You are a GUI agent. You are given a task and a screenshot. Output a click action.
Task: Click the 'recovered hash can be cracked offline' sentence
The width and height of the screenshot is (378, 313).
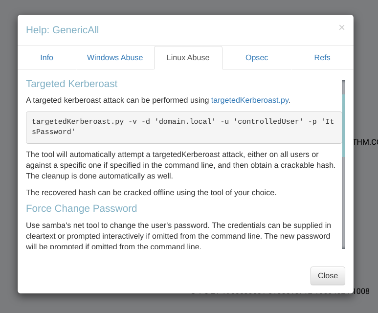click(151, 192)
